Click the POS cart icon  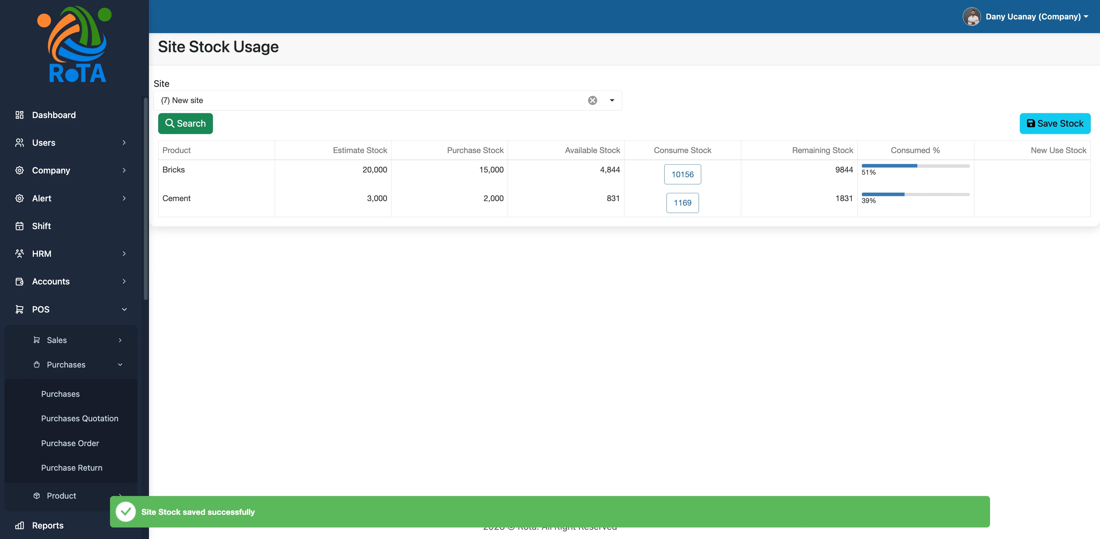tap(19, 309)
